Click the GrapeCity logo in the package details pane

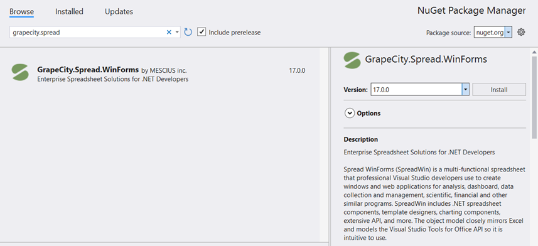click(352, 60)
